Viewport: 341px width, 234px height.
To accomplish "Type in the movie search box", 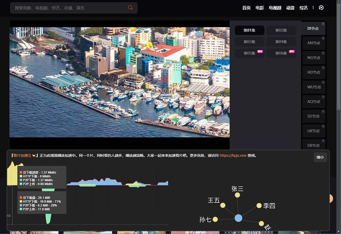I will [x=68, y=8].
